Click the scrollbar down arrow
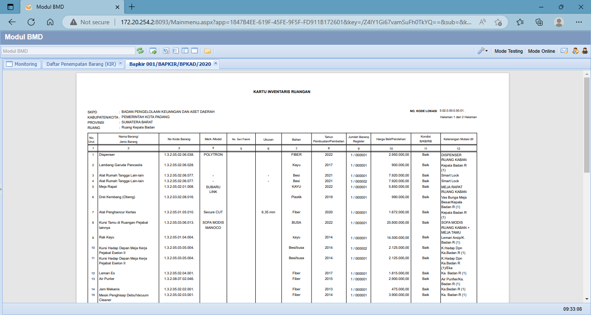 click(587, 300)
